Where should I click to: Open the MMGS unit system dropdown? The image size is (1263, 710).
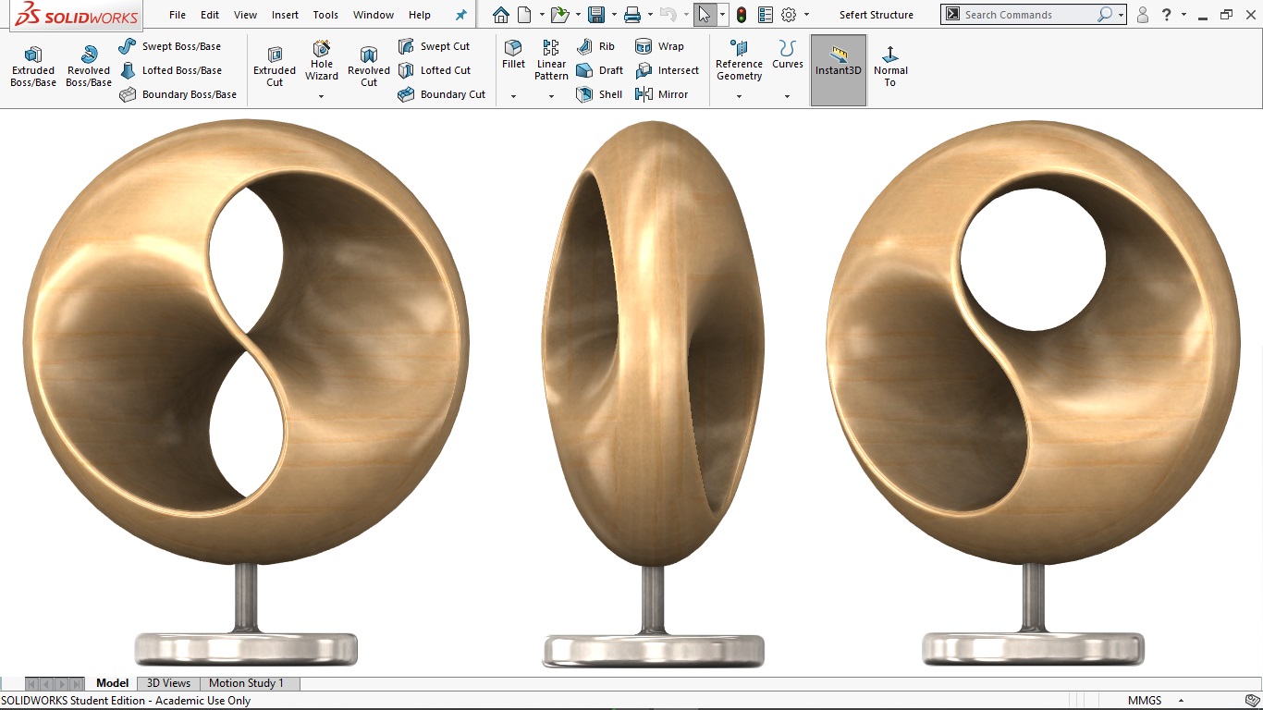[x=1181, y=701]
